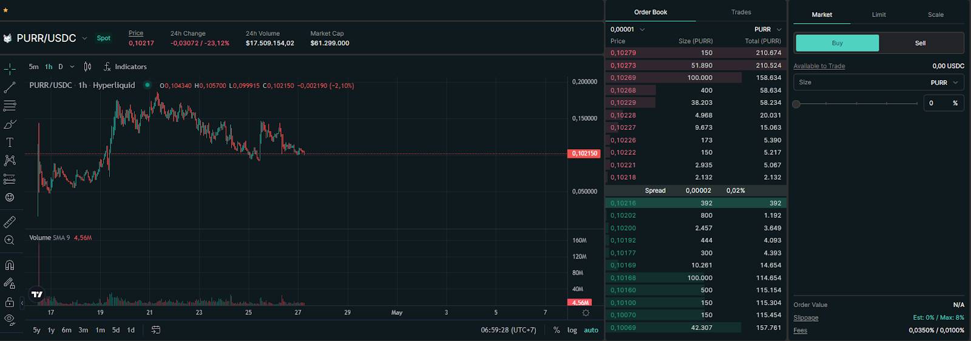The width and height of the screenshot is (971, 341).
Task: Open the Size unit PURR dropdown
Action: point(944,83)
